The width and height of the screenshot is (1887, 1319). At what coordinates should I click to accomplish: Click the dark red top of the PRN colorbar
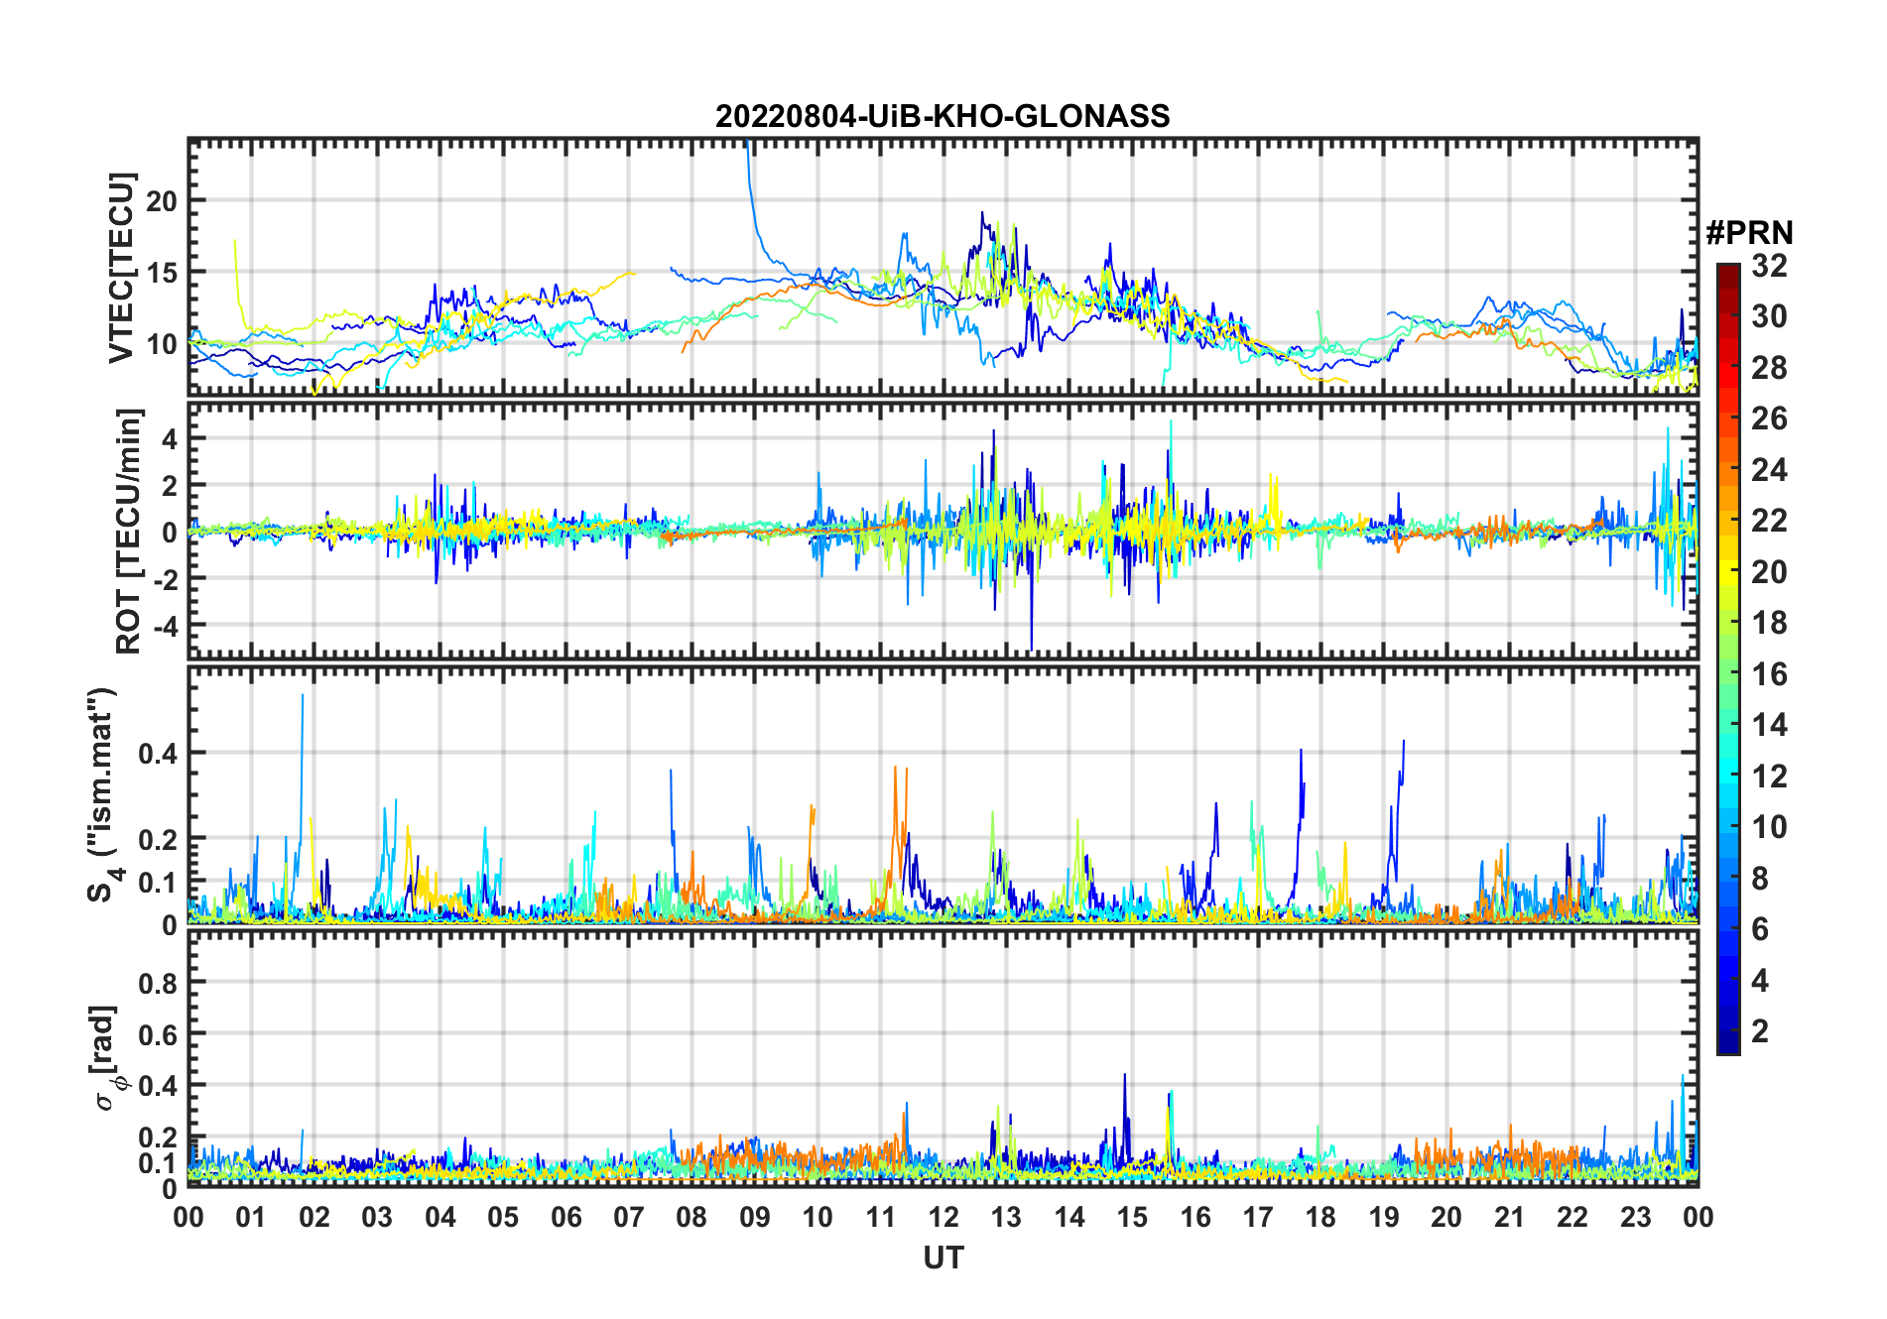(x=1727, y=272)
